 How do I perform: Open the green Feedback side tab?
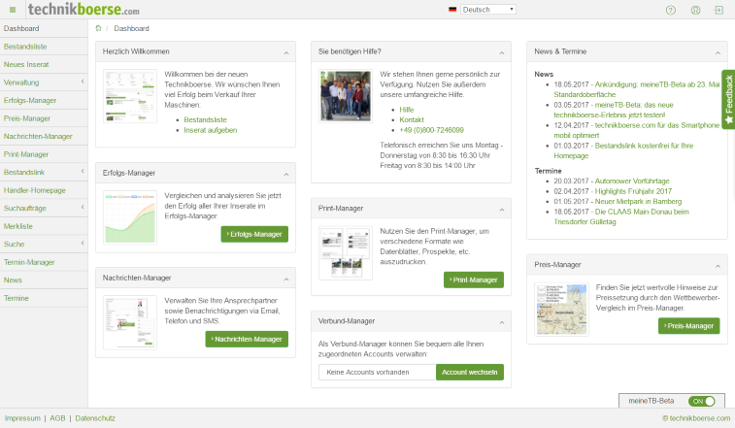(728, 99)
